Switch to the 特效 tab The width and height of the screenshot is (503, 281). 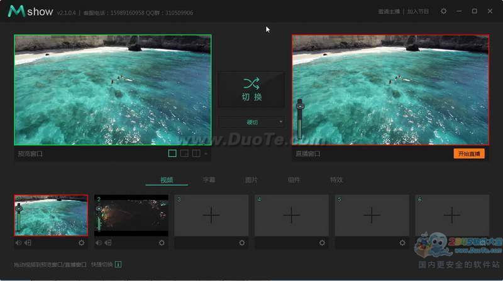pos(336,180)
